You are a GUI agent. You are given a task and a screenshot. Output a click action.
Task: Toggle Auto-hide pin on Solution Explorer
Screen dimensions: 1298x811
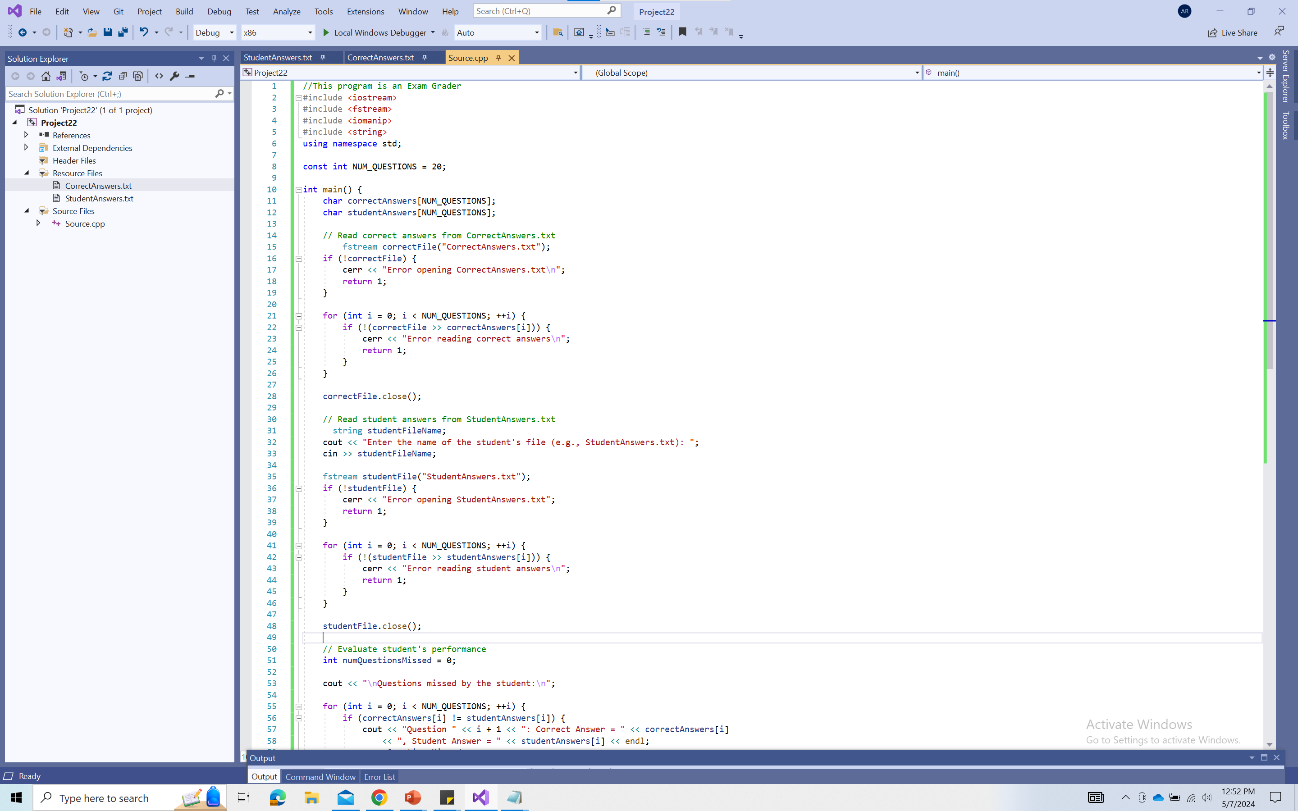point(214,59)
